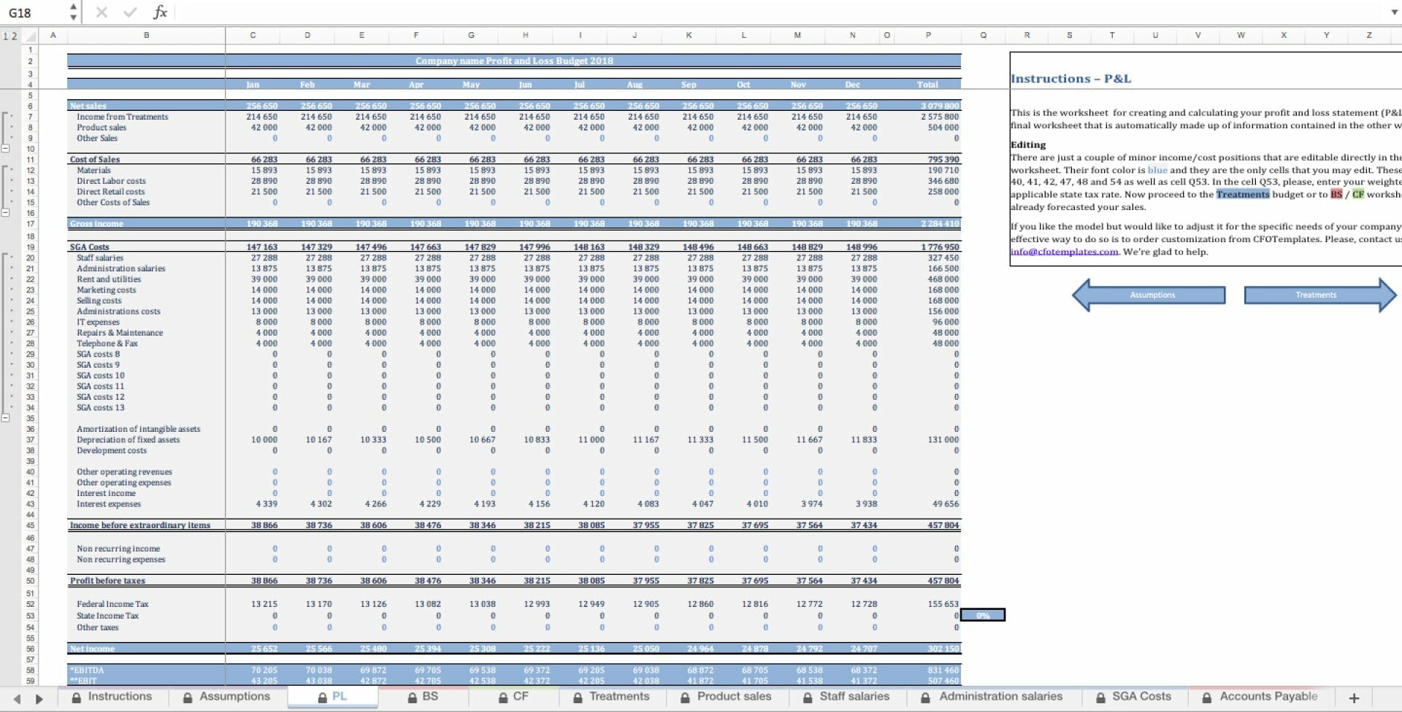1402x712 pixels.
Task: Collapse the SGA Costs group at row 35
Action: 6,418
